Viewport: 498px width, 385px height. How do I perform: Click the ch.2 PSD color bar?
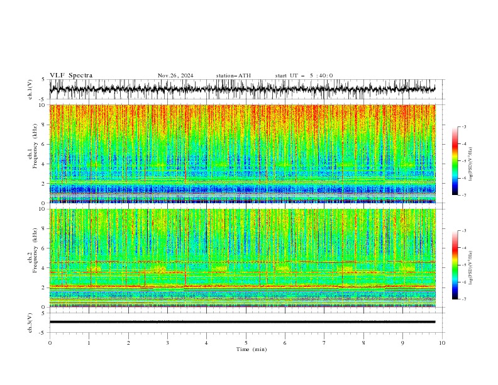point(455,265)
